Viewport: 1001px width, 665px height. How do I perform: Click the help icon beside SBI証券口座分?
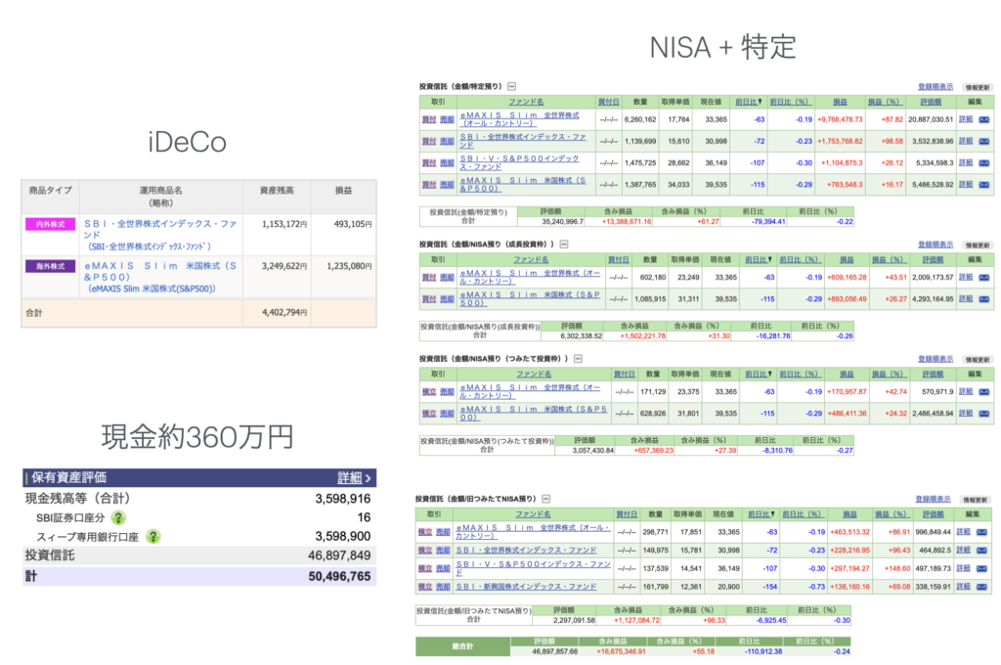point(118,517)
